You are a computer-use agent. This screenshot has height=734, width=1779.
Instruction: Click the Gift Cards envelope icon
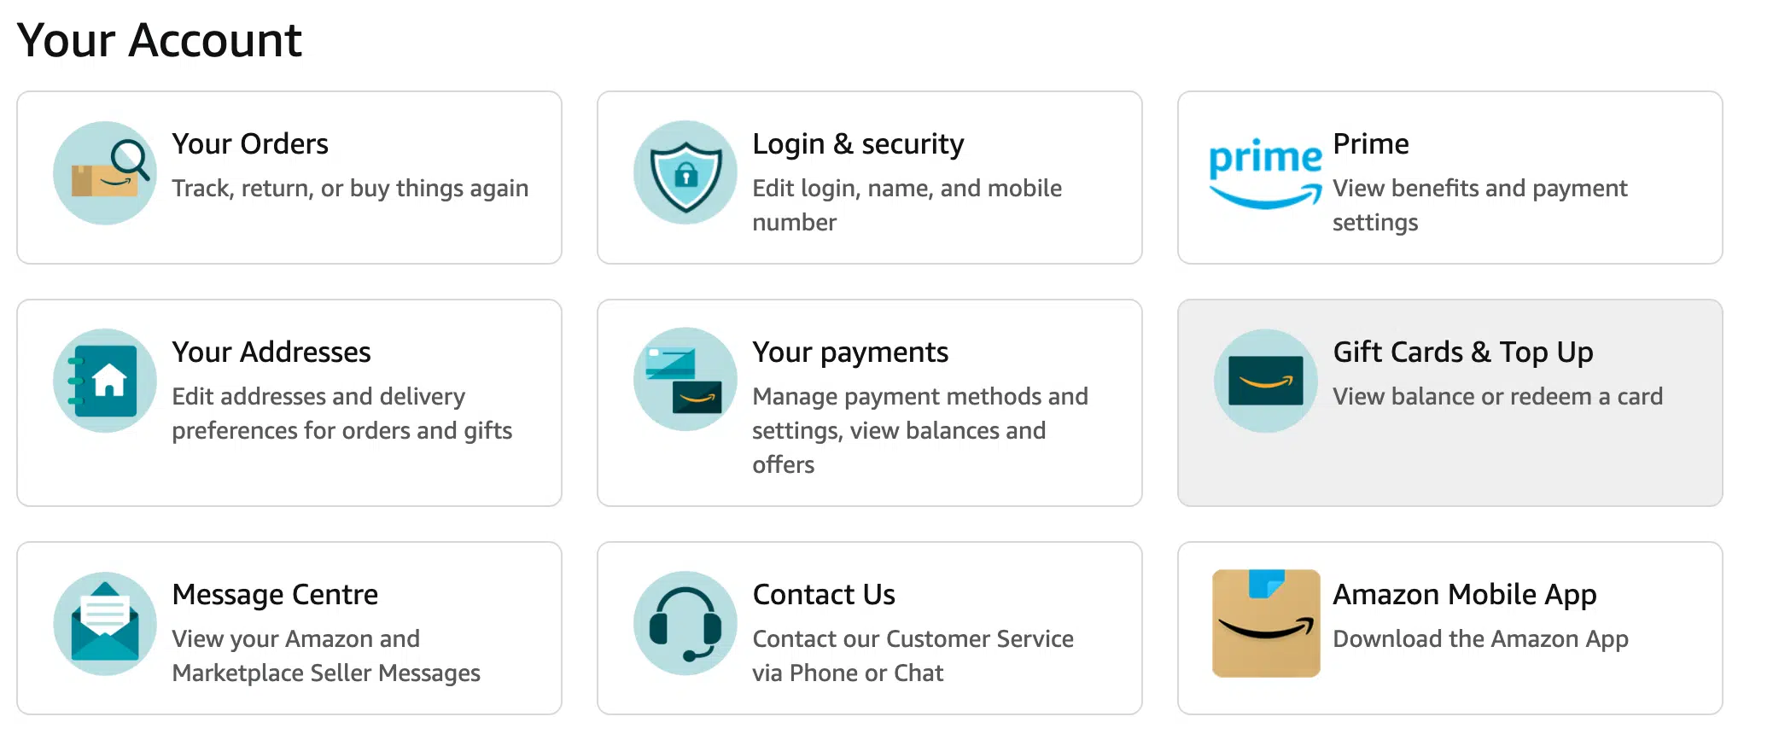1265,381
